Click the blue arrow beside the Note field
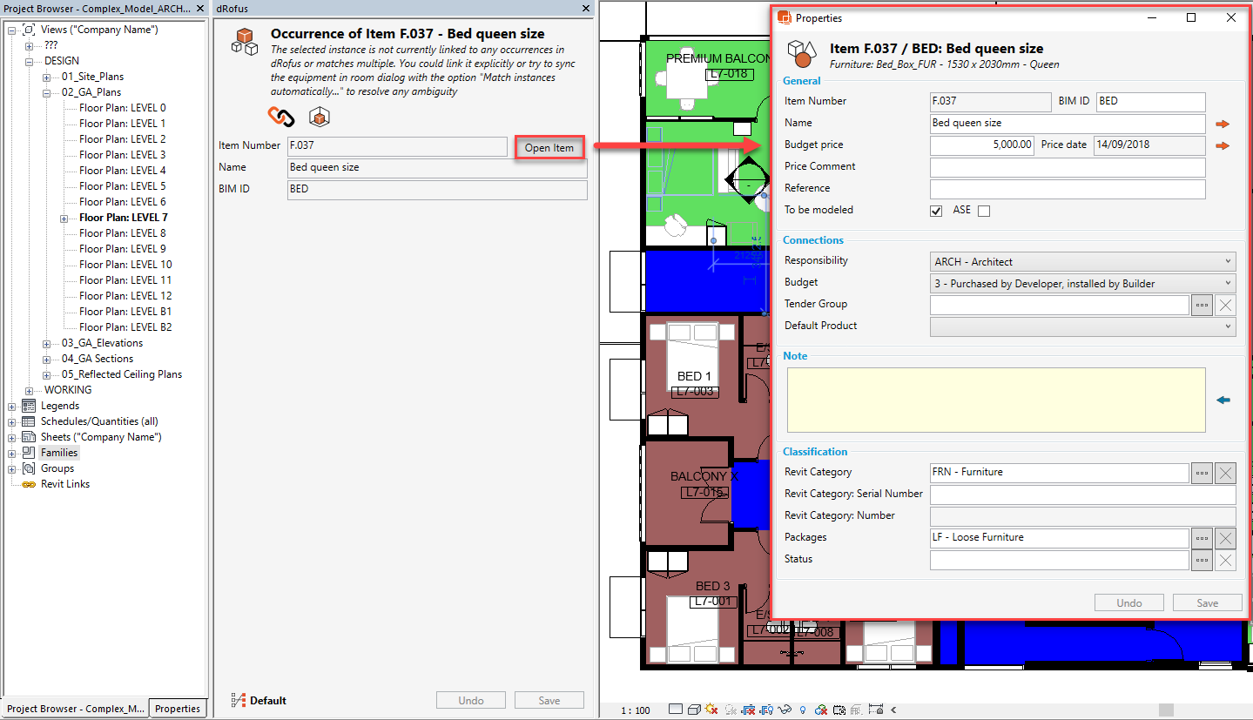 (x=1223, y=400)
